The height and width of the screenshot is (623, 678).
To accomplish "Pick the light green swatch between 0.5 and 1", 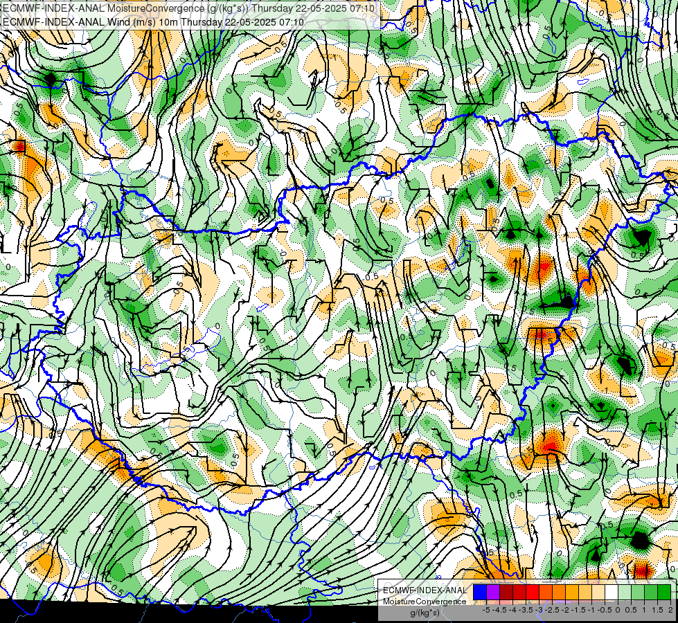I will point(638,592).
